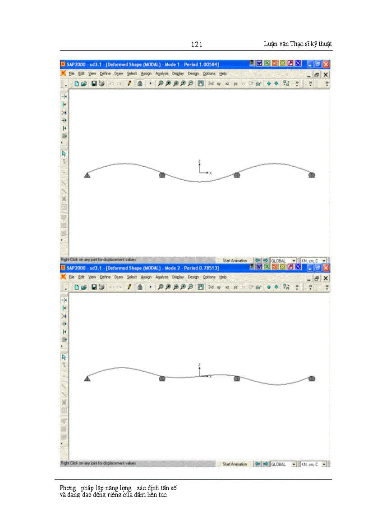The image size is (368, 506).
Task: Open the GLOBAL dropdown in the Mode 2 window
Action: [x=283, y=464]
